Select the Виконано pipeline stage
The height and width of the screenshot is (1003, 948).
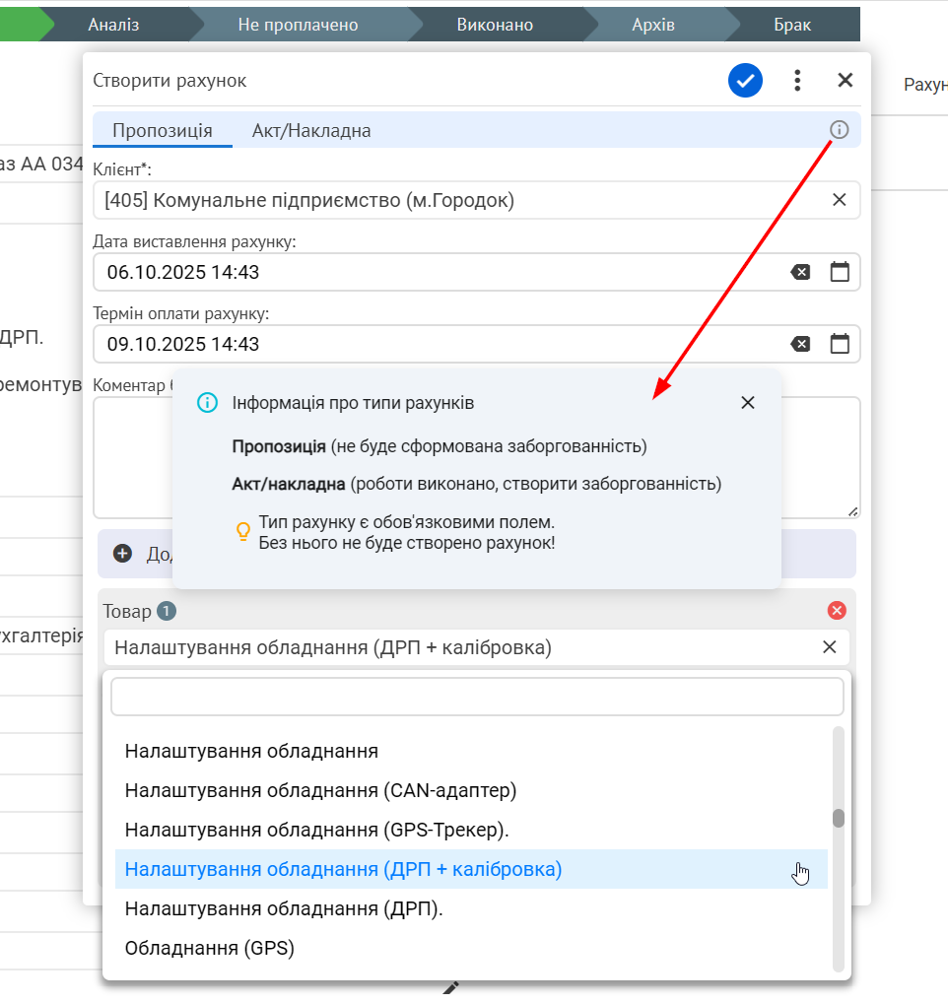(x=495, y=25)
